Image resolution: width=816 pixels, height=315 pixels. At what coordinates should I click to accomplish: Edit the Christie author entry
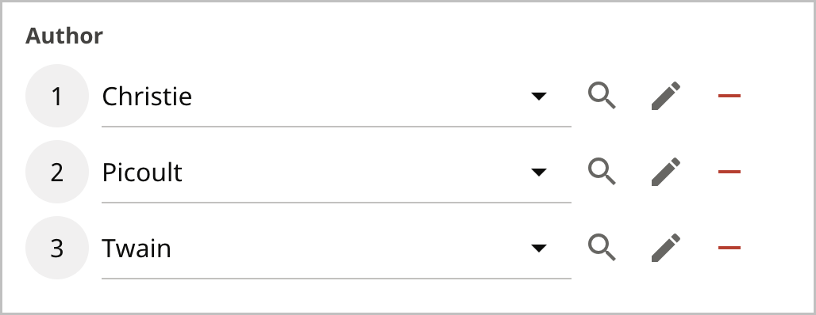(x=666, y=96)
